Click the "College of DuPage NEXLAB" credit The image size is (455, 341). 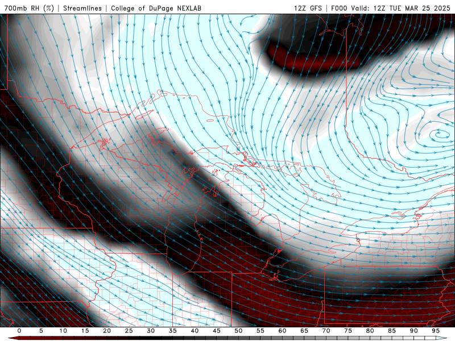156,8
